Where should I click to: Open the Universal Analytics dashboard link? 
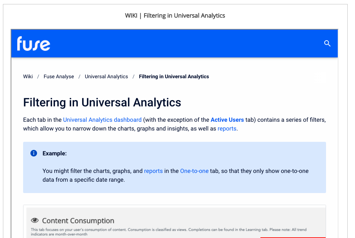102,120
